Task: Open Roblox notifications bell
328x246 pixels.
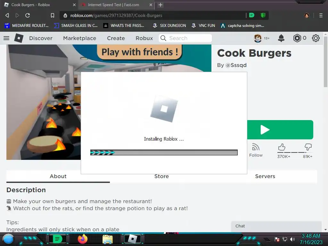Action: 281,38
